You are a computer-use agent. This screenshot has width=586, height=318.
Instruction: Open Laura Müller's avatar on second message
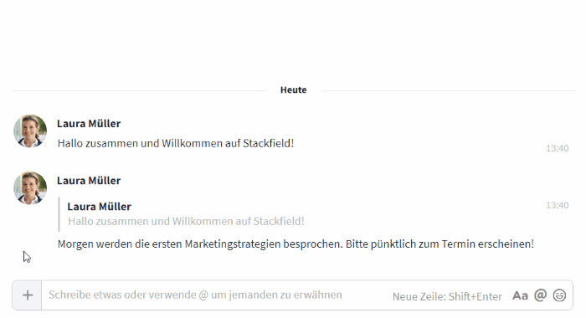coord(30,188)
